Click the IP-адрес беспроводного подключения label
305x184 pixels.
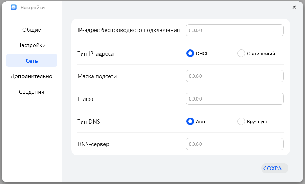point(128,30)
